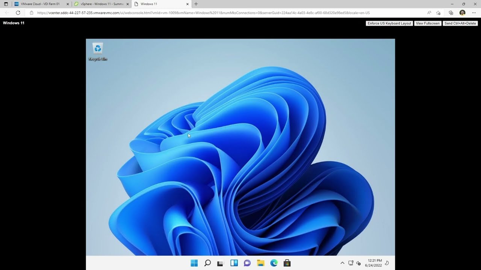This screenshot has height=270, width=481.
Task: Launch Microsoft Edge in the VM taskbar
Action: [x=274, y=263]
